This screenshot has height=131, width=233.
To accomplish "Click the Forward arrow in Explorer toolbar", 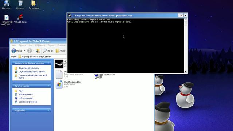I will click(x=29, y=51).
